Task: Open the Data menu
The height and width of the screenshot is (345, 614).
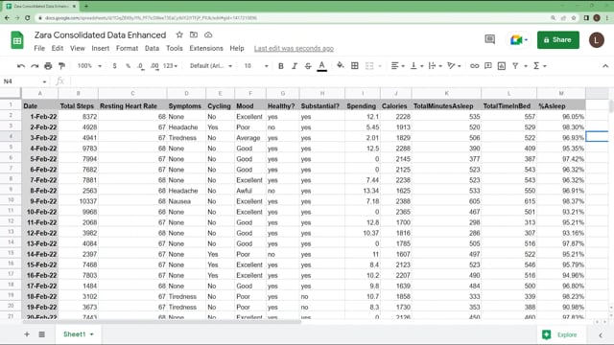Action: click(x=152, y=49)
